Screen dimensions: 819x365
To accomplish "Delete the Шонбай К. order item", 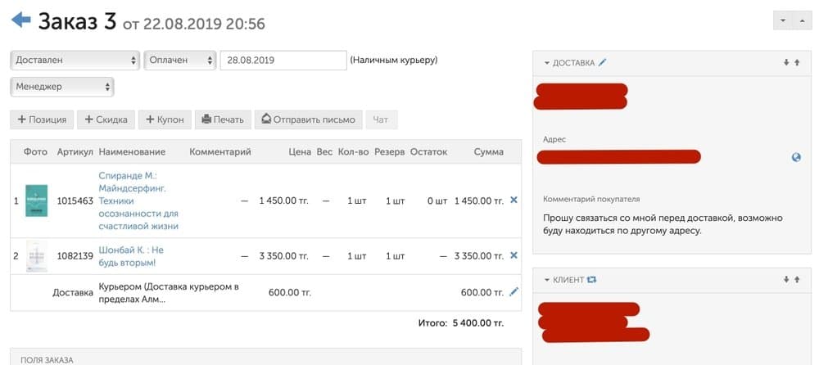I will click(514, 255).
